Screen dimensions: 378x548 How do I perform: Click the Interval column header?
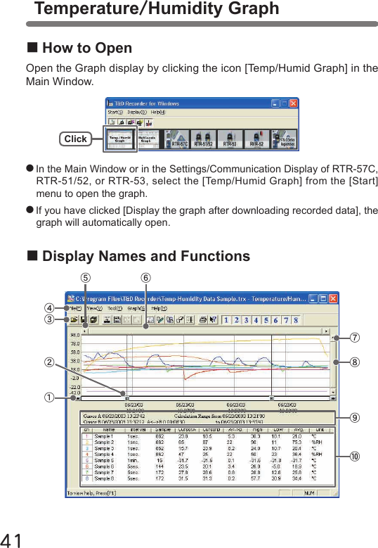tap(138, 430)
